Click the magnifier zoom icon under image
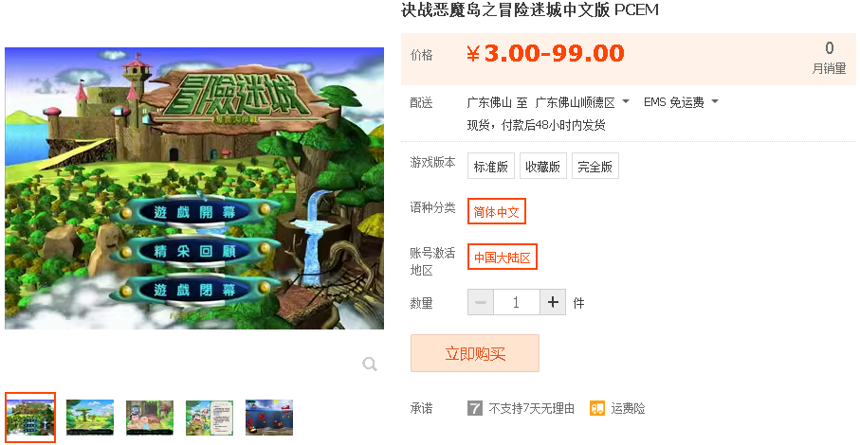The height and width of the screenshot is (445, 860). coord(370,364)
